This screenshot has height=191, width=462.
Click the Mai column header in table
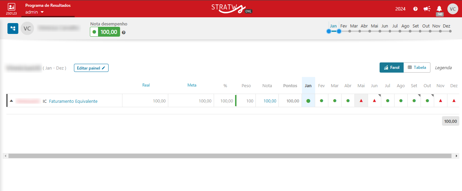click(361, 85)
